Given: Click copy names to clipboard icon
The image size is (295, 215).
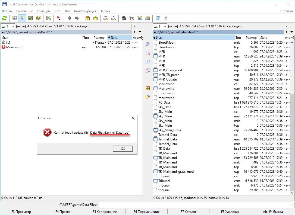Looking at the screenshot, I should tap(148, 18).
